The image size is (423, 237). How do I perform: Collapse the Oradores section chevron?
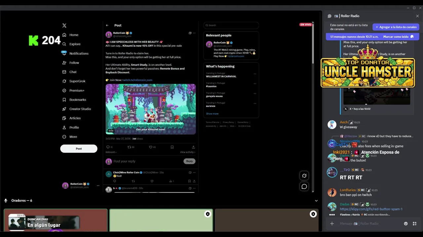(x=316, y=201)
